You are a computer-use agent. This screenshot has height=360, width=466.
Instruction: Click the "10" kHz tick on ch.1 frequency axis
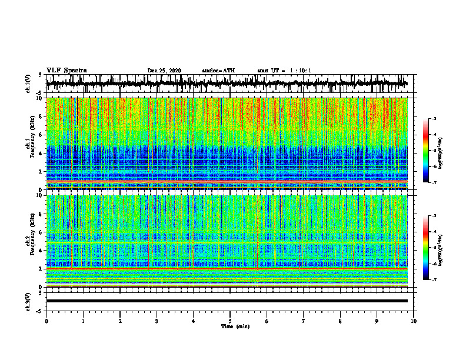coord(40,98)
